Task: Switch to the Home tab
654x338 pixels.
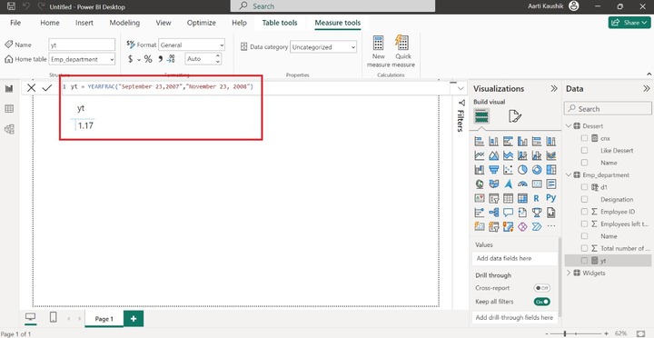Action: pos(50,23)
